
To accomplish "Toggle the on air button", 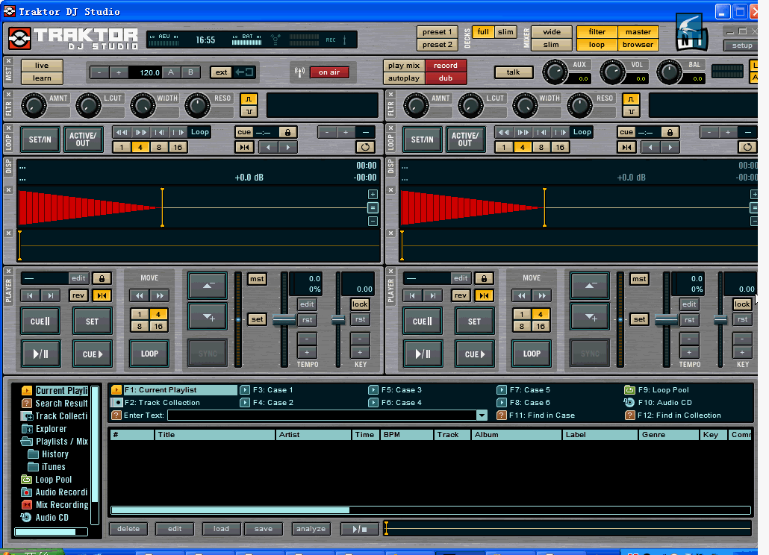I will click(x=329, y=72).
